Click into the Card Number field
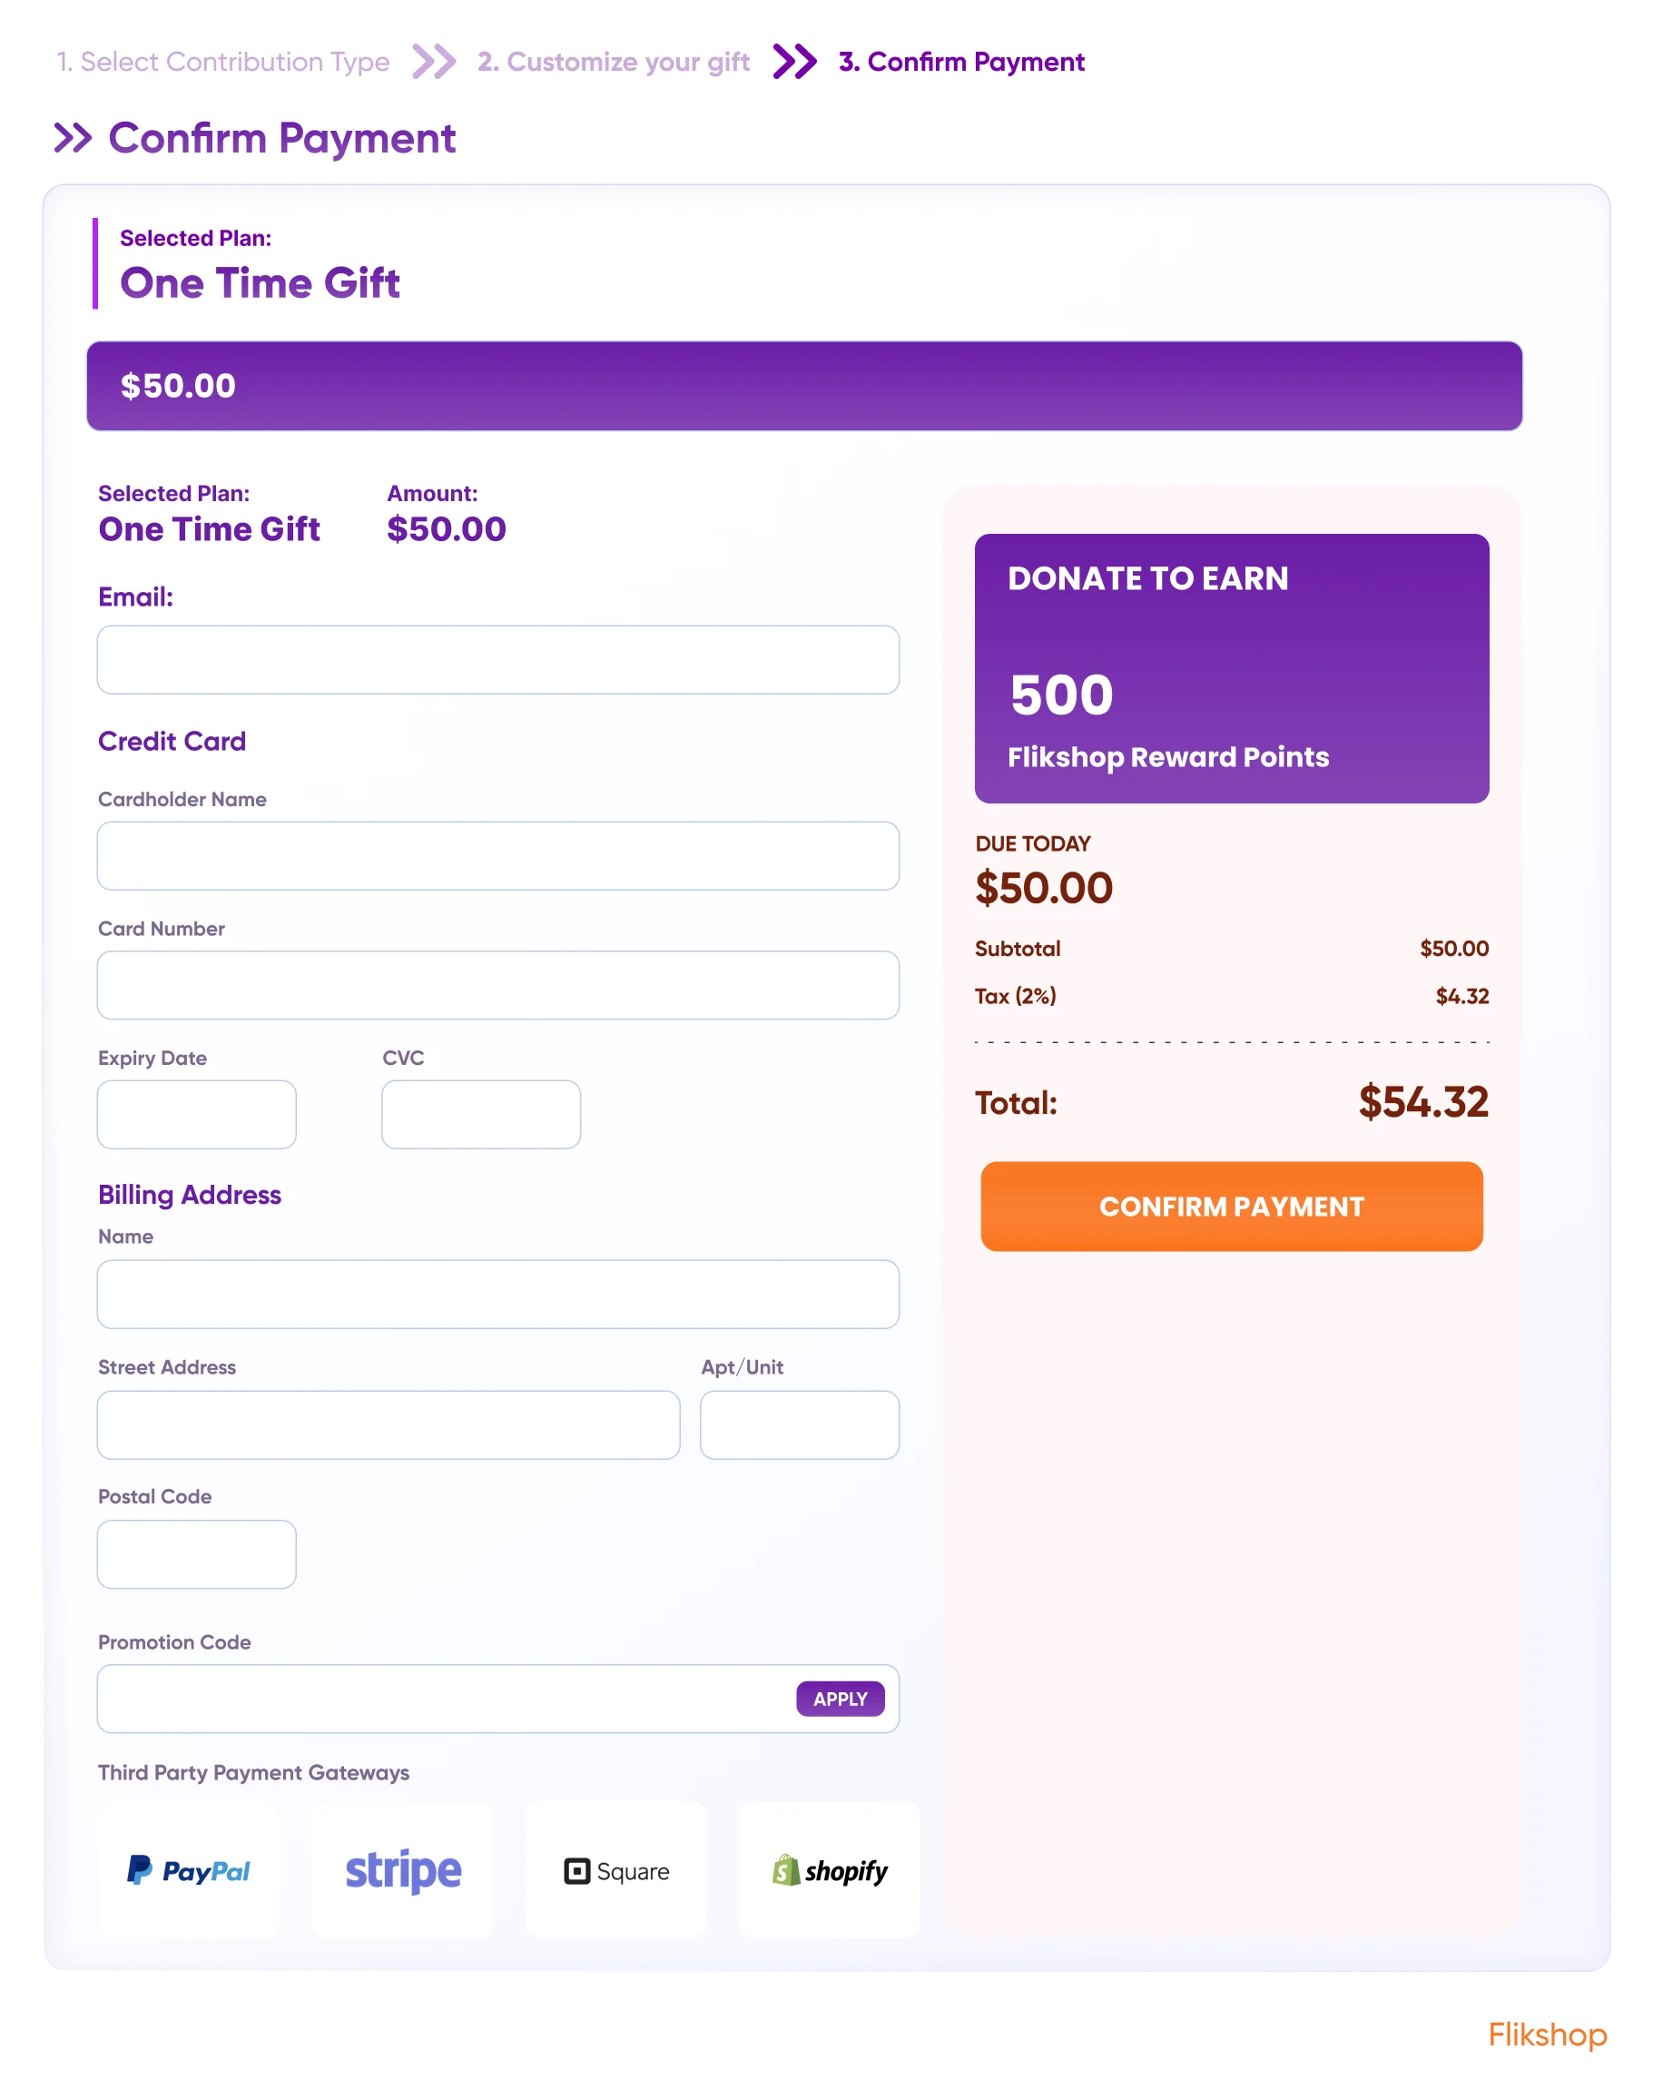The height and width of the screenshot is (2089, 1653). pyautogui.click(x=497, y=985)
